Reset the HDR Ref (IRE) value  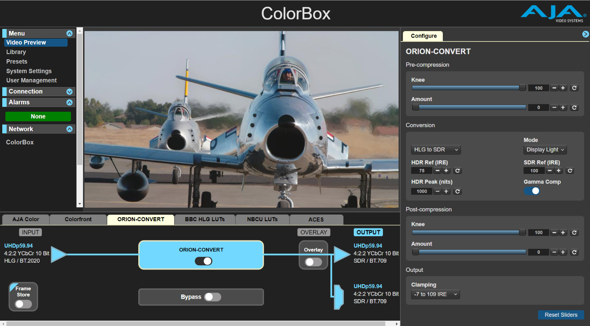click(457, 170)
